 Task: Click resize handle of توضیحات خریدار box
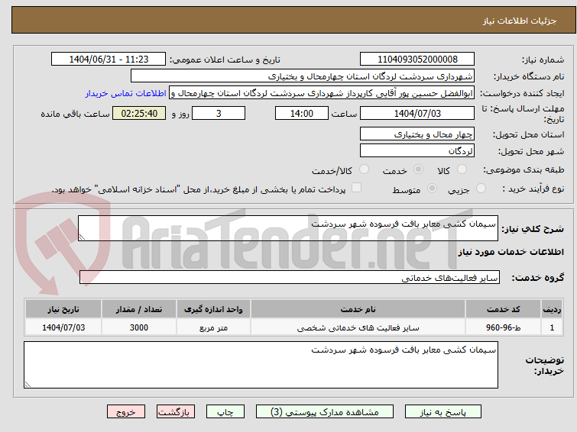28,385
